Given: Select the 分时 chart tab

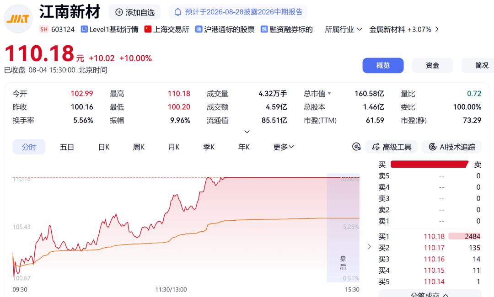Looking at the screenshot, I should coord(29,147).
